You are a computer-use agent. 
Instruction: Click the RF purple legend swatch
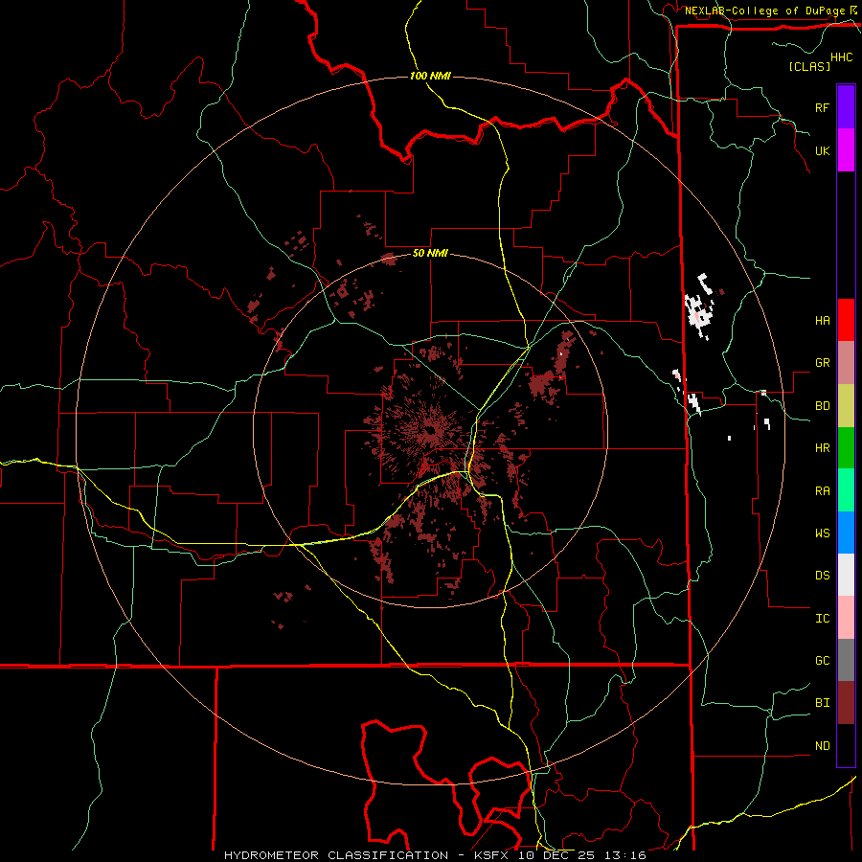[846, 107]
